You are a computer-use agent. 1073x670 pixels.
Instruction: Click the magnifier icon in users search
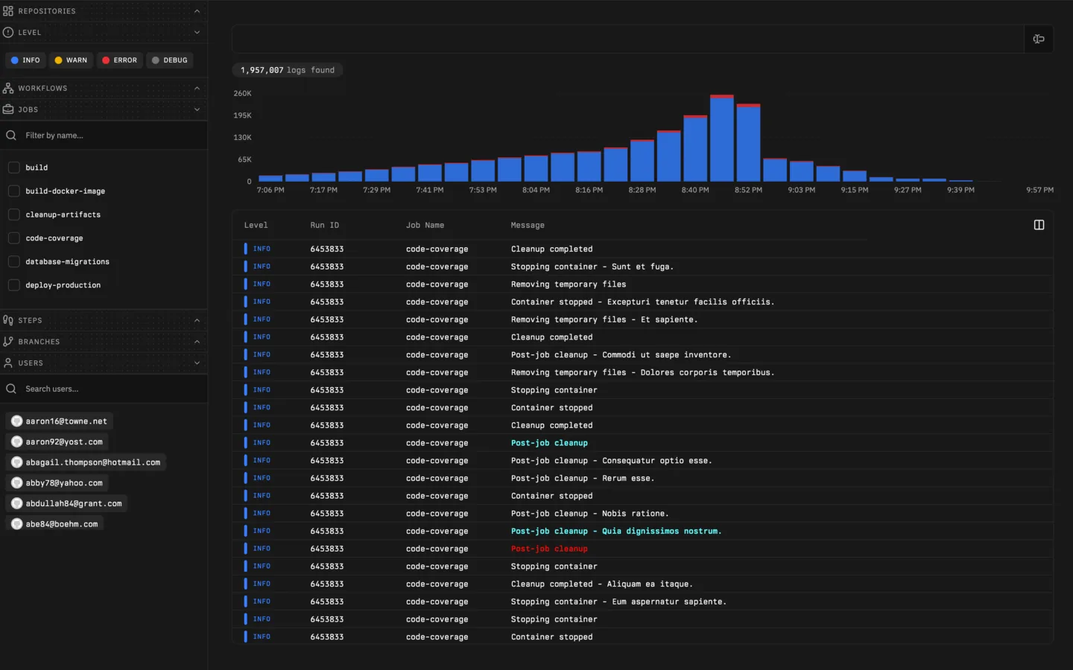pos(11,389)
